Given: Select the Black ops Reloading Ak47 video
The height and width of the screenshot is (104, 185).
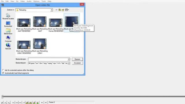Looking at the screenshot, I should [40, 24].
